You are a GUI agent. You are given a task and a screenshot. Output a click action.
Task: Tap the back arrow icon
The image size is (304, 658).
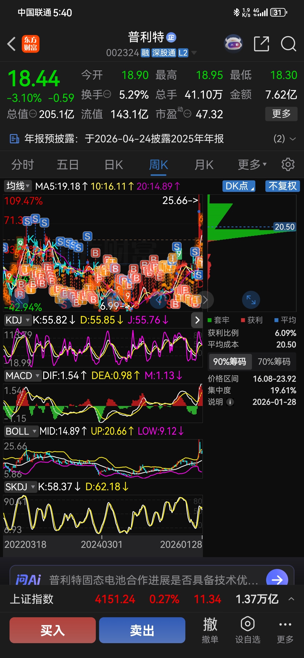[x=12, y=44]
